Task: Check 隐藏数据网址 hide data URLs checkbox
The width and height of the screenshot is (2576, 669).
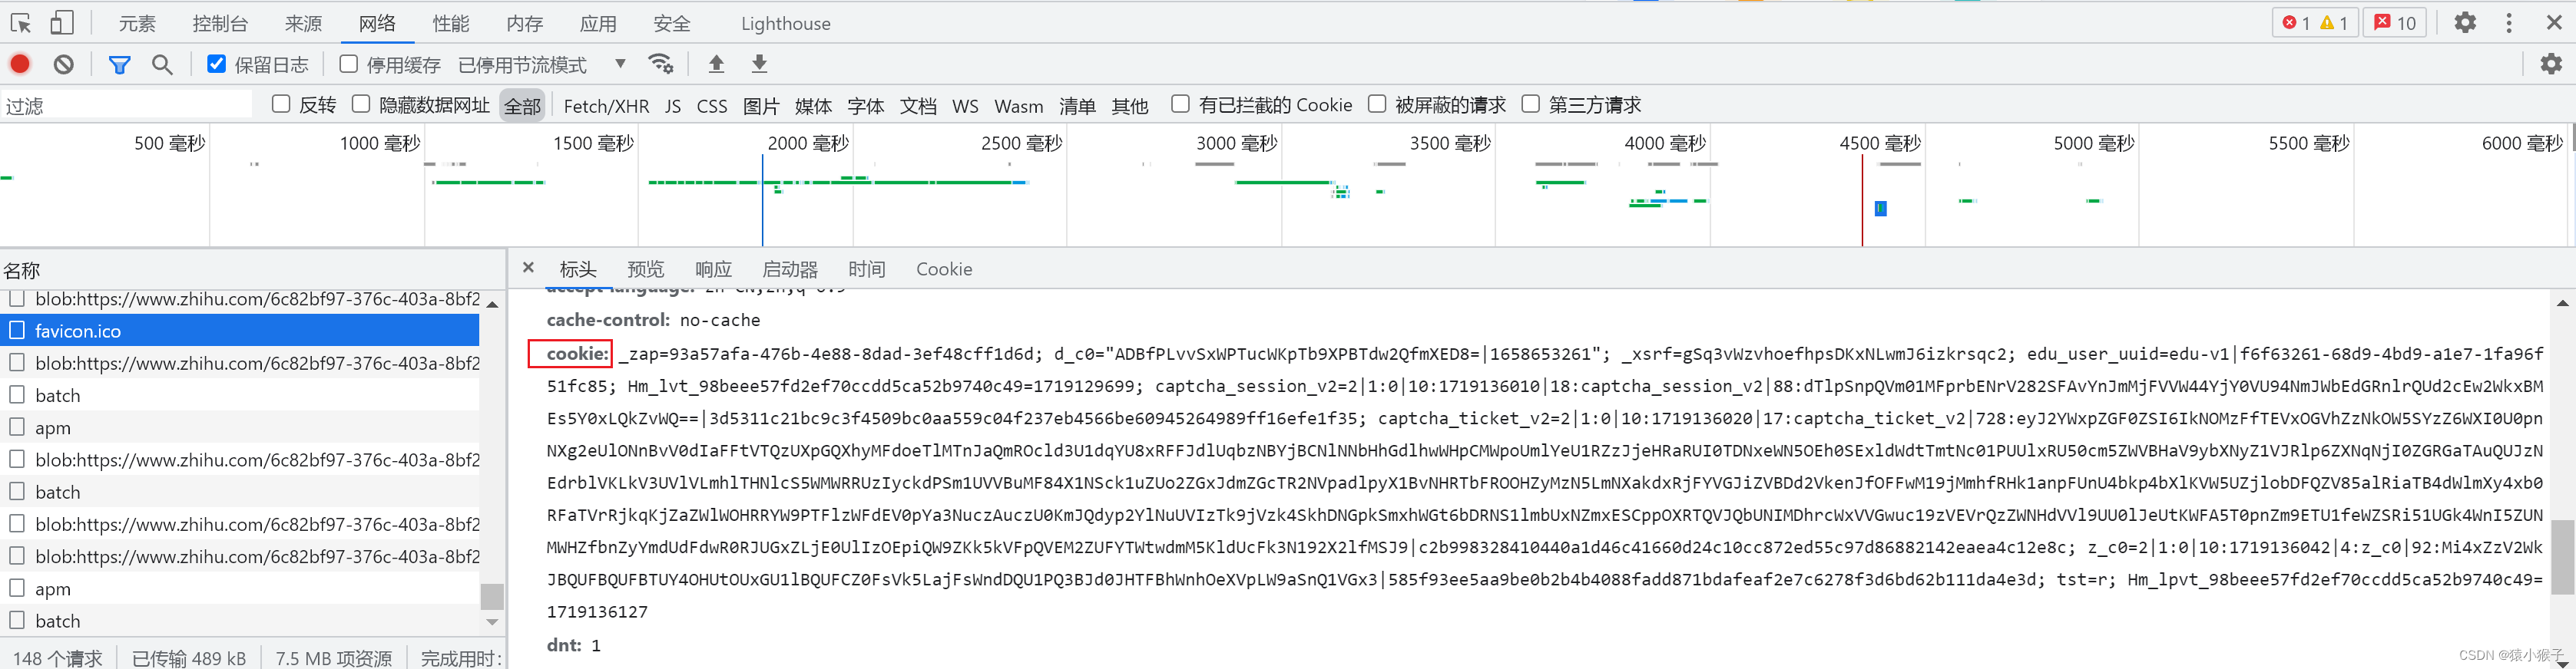Action: [x=361, y=104]
